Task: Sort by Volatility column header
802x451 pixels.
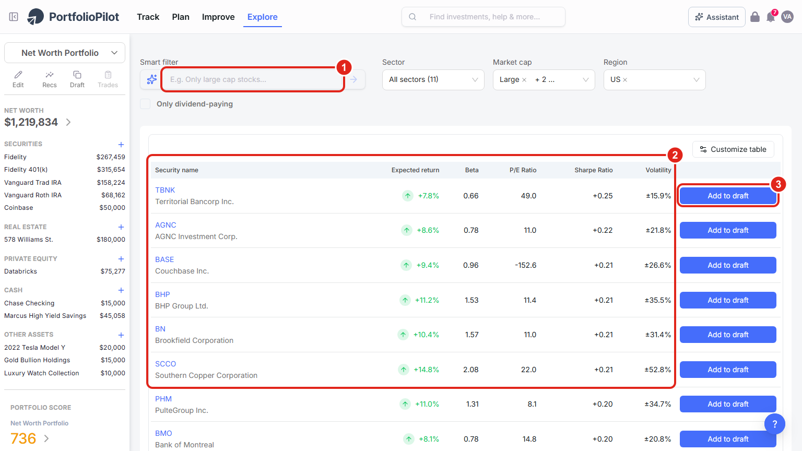Action: pos(658,170)
